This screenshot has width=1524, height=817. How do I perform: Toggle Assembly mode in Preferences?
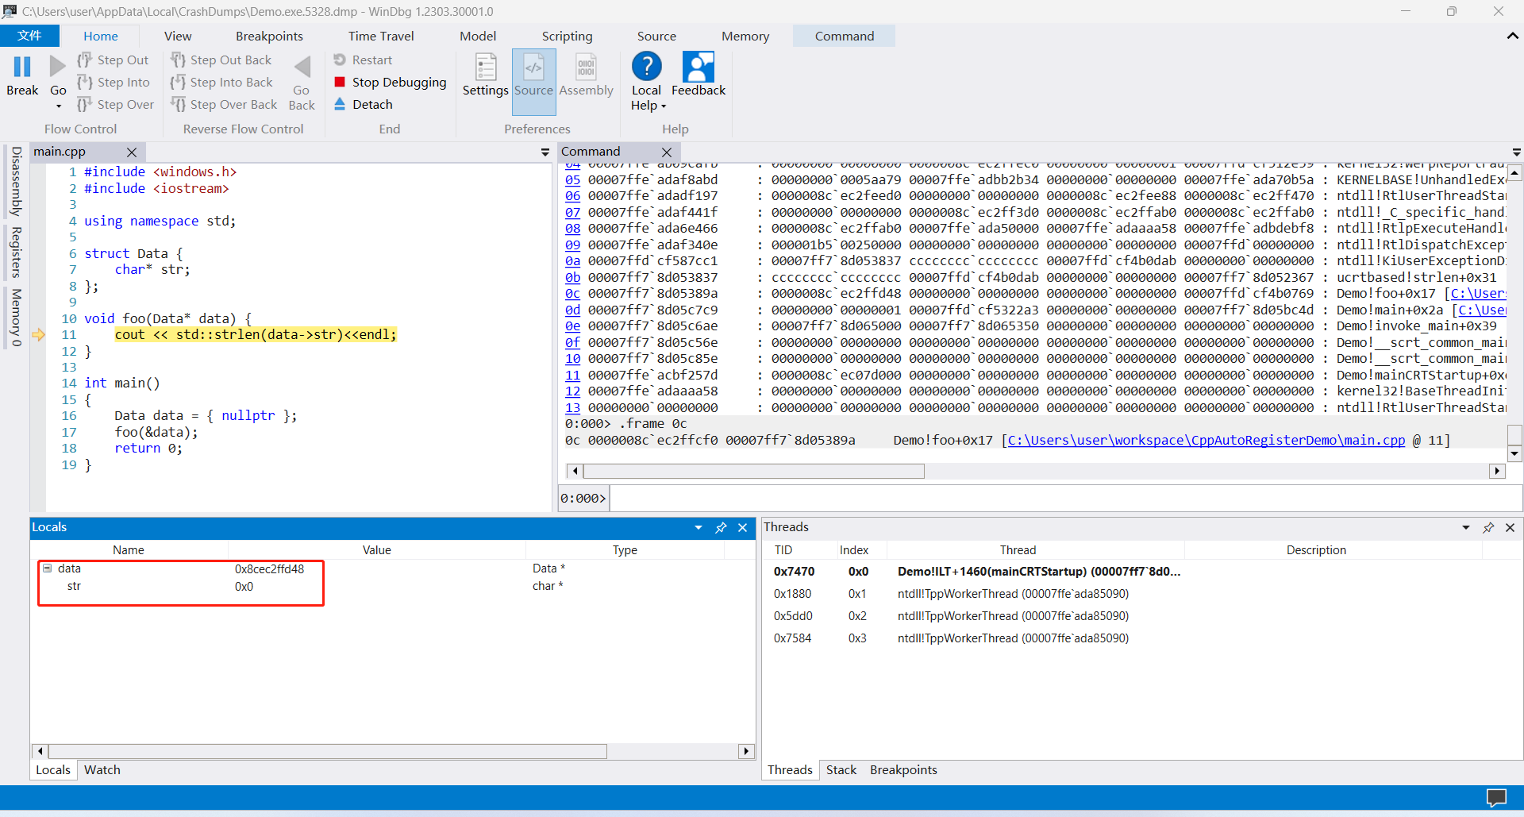click(586, 68)
